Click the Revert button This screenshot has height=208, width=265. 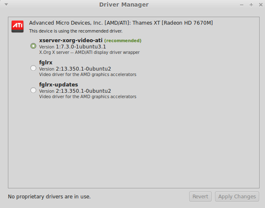pyautogui.click(x=200, y=196)
